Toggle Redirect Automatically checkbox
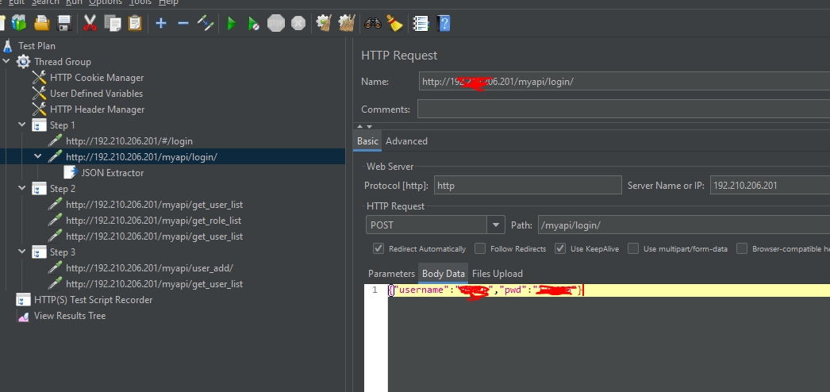 click(378, 248)
